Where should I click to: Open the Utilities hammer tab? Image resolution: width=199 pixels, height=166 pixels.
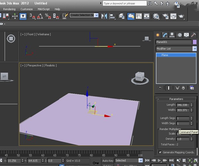click(x=193, y=35)
